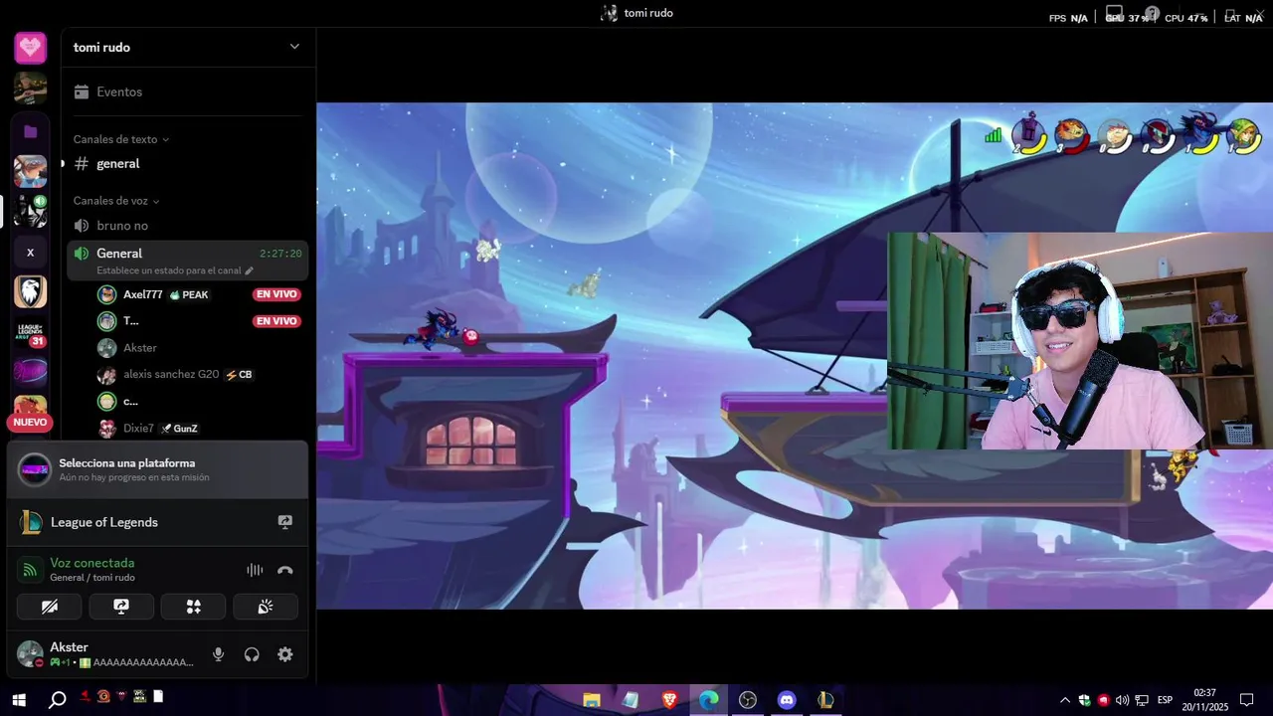Edit channel status pencil icon
Screen dimensions: 1273x716
tap(249, 270)
